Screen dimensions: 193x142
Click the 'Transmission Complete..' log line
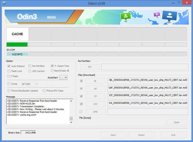coord(26,106)
